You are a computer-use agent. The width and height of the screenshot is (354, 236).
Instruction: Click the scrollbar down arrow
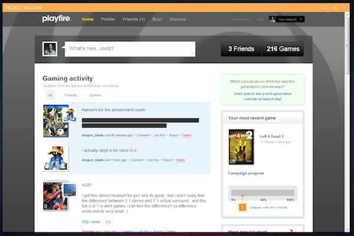tap(347, 230)
